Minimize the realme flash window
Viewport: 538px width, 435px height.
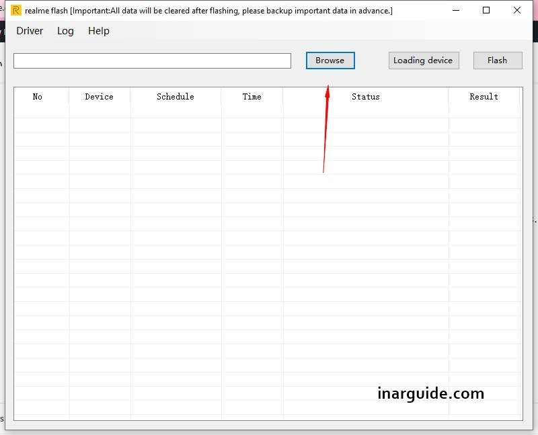(x=456, y=10)
